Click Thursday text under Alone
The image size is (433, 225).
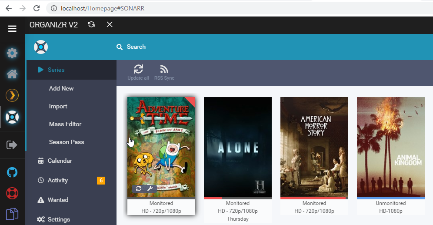click(x=238, y=219)
